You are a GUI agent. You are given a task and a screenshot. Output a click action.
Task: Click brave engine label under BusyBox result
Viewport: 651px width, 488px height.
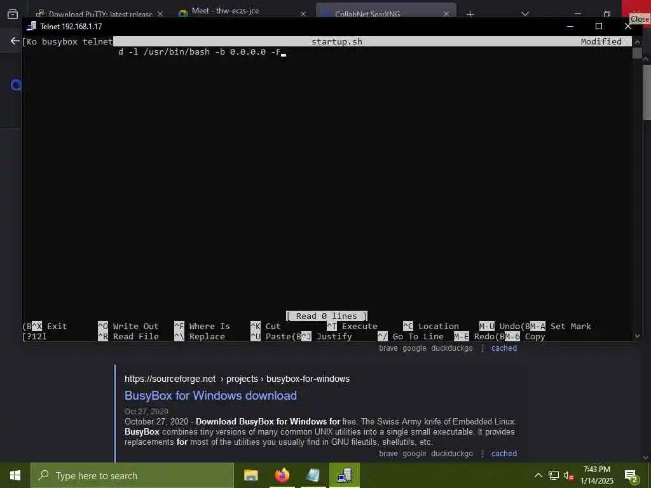coord(388,454)
